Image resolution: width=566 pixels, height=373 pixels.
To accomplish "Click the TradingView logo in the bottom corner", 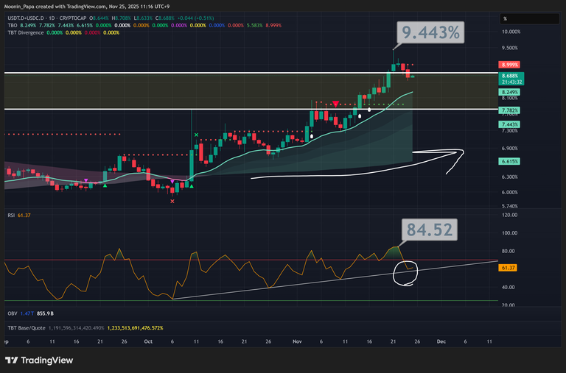I will pyautogui.click(x=38, y=360).
